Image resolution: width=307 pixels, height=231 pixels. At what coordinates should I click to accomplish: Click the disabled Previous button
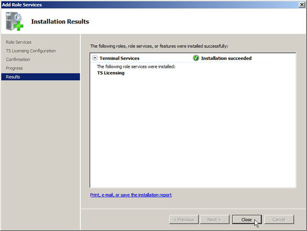click(184, 219)
